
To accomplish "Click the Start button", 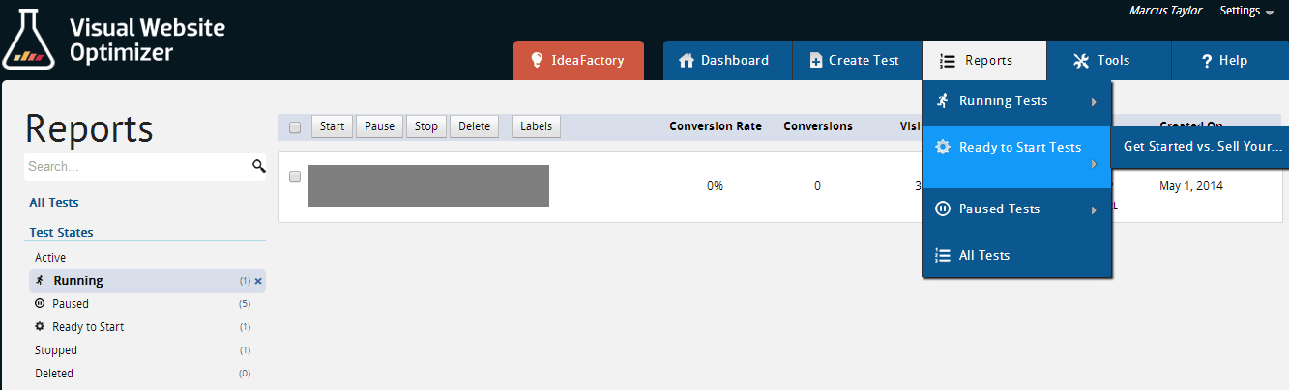I will (332, 126).
